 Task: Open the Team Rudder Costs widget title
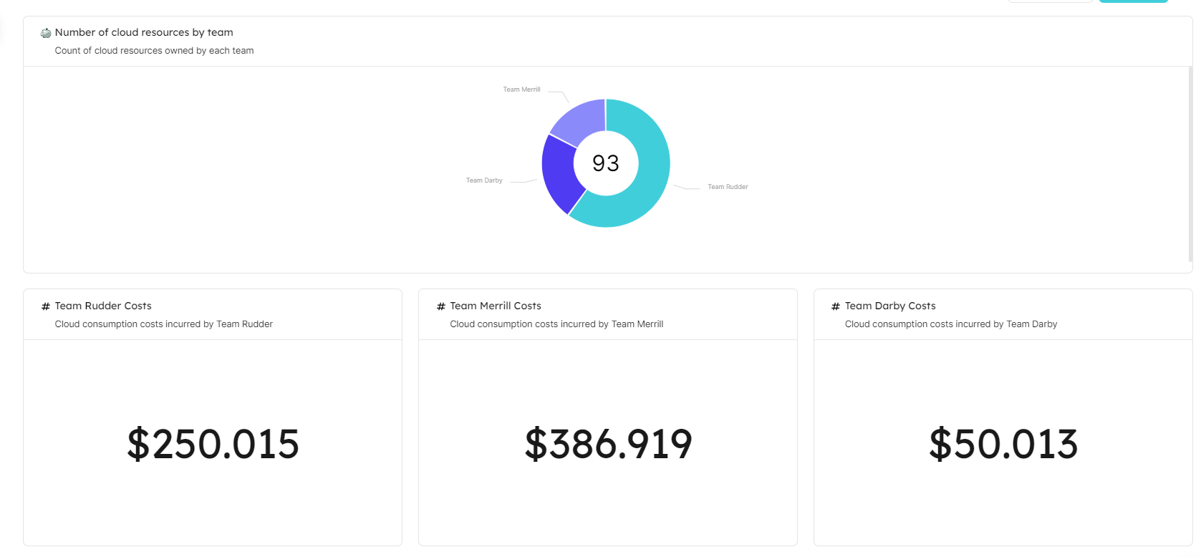pos(103,306)
